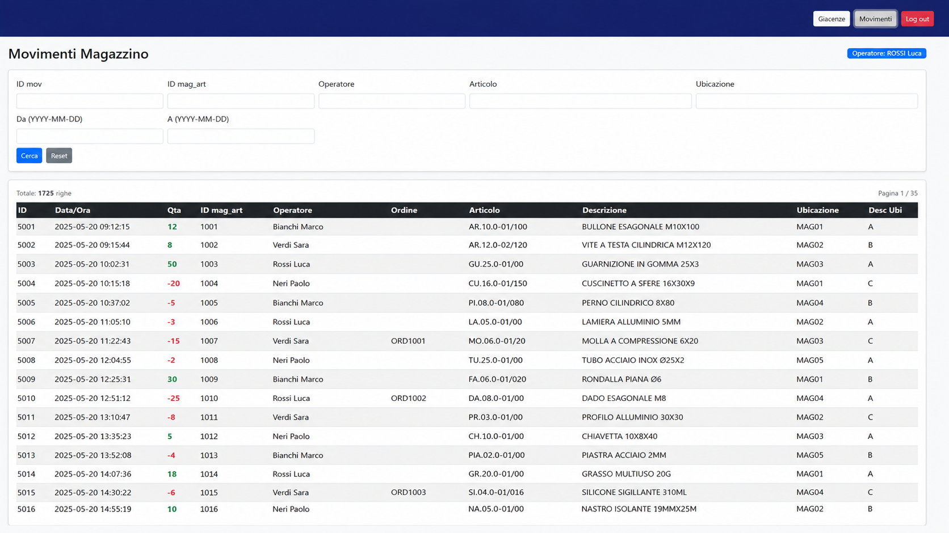The width and height of the screenshot is (949, 533).
Task: Click Pagina 1 / 35 indicator
Action: [897, 193]
